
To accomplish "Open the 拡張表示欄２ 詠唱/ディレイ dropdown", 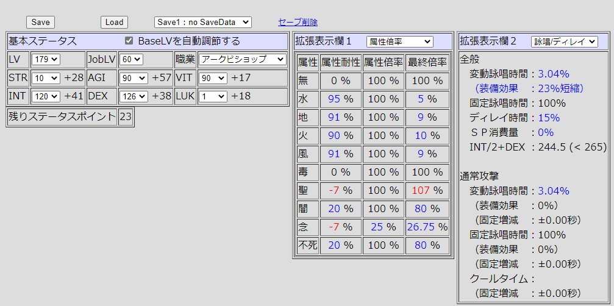I will [x=564, y=41].
